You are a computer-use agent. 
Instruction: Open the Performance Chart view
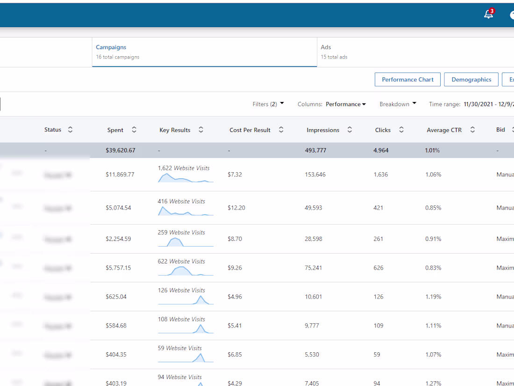pyautogui.click(x=407, y=79)
